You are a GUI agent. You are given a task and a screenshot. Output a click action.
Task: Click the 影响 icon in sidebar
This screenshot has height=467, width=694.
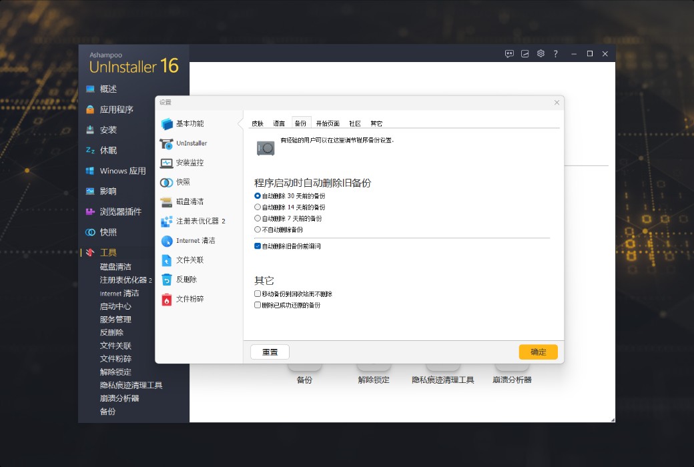pos(90,191)
